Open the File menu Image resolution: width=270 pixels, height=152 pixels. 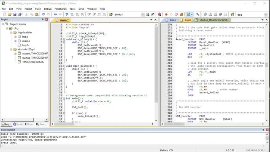4,9
